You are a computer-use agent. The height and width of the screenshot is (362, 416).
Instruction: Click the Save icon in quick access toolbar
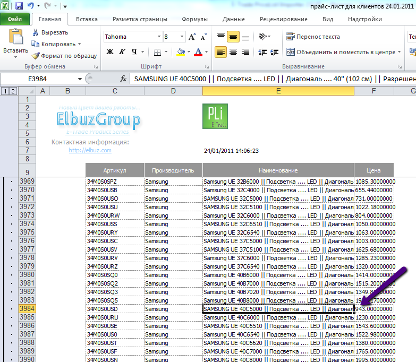(x=19, y=5)
